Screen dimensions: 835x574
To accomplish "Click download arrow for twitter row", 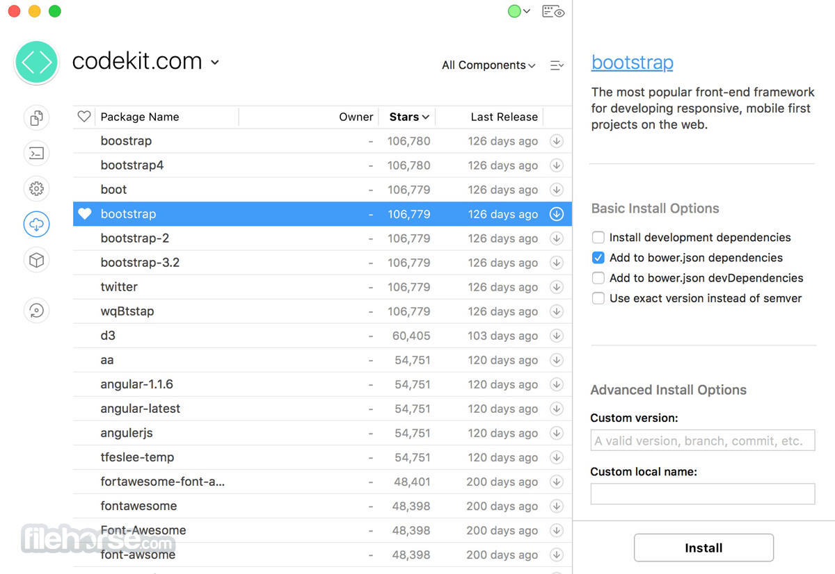I will point(557,287).
